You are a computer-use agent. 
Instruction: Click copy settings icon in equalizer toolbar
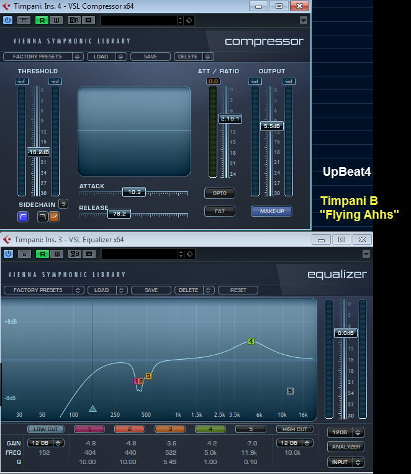click(x=89, y=254)
